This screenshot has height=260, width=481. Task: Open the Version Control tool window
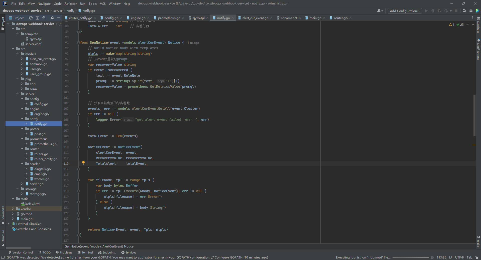tap(21, 252)
